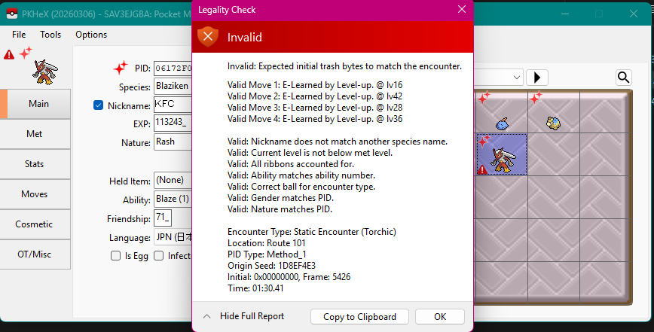654x332 pixels.
Task: Open the Tools menu
Action: [x=50, y=35]
